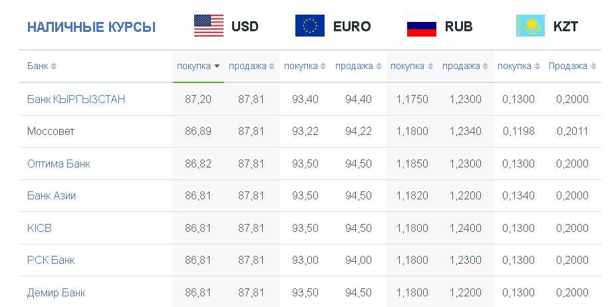Sort KZT покупка column
This screenshot has height=307, width=612.
coord(537,66)
